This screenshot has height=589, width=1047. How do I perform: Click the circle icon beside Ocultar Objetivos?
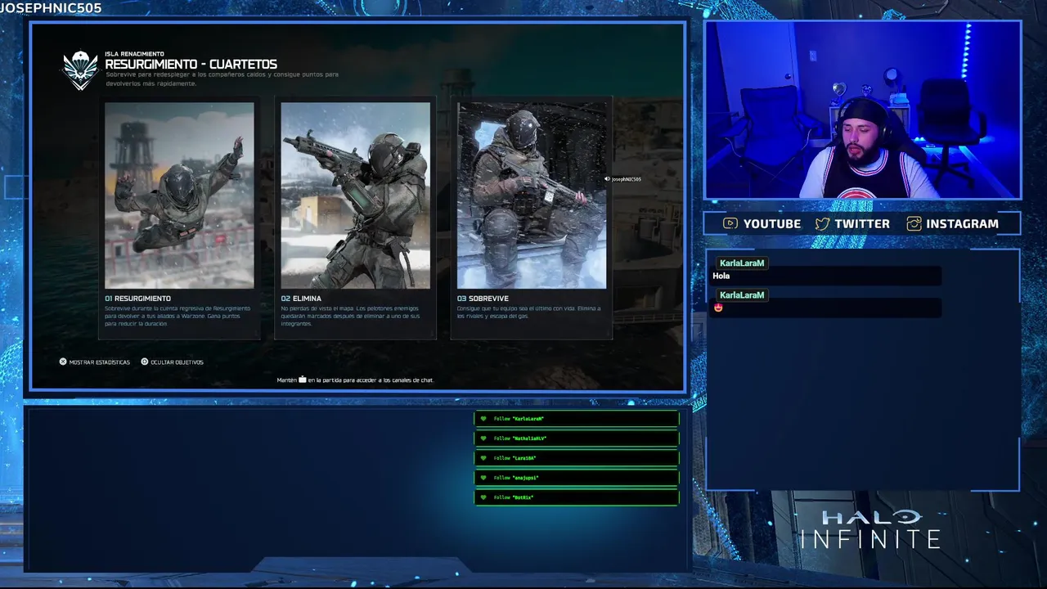coord(145,362)
